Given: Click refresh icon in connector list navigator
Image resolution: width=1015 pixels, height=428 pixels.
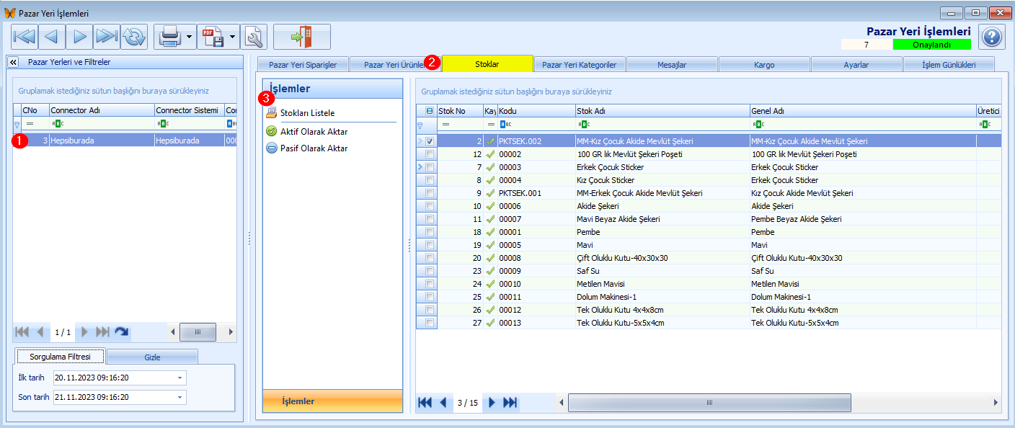Looking at the screenshot, I should 122,332.
